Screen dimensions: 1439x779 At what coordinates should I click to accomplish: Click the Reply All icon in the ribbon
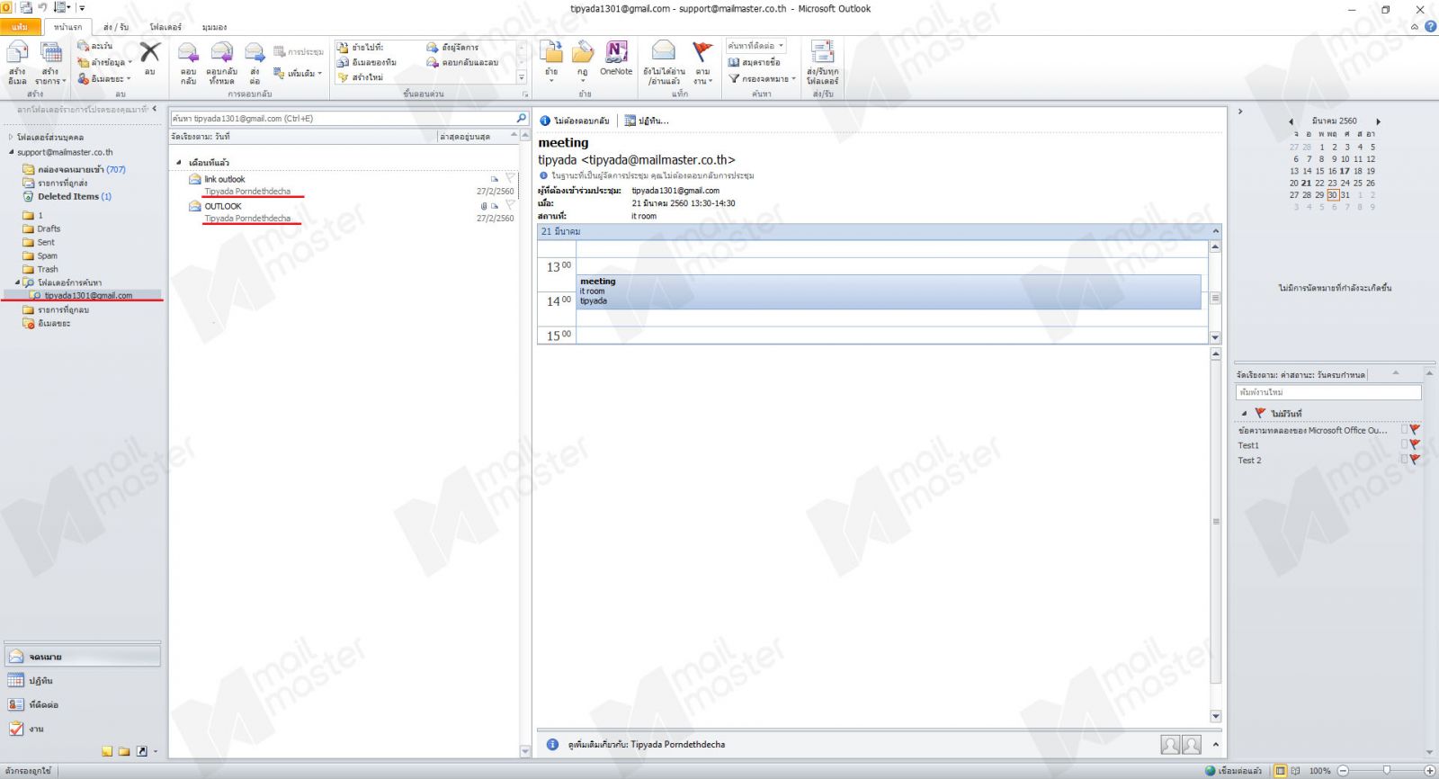click(x=221, y=53)
